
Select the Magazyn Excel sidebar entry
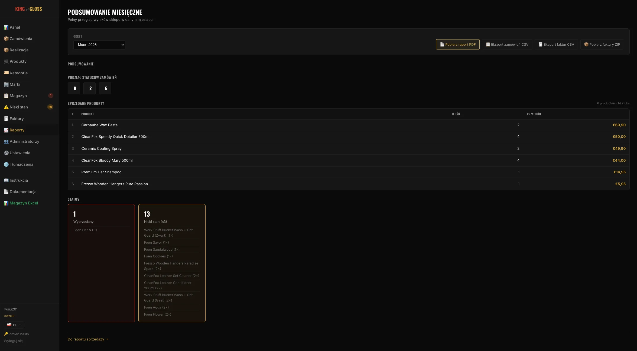(24, 203)
